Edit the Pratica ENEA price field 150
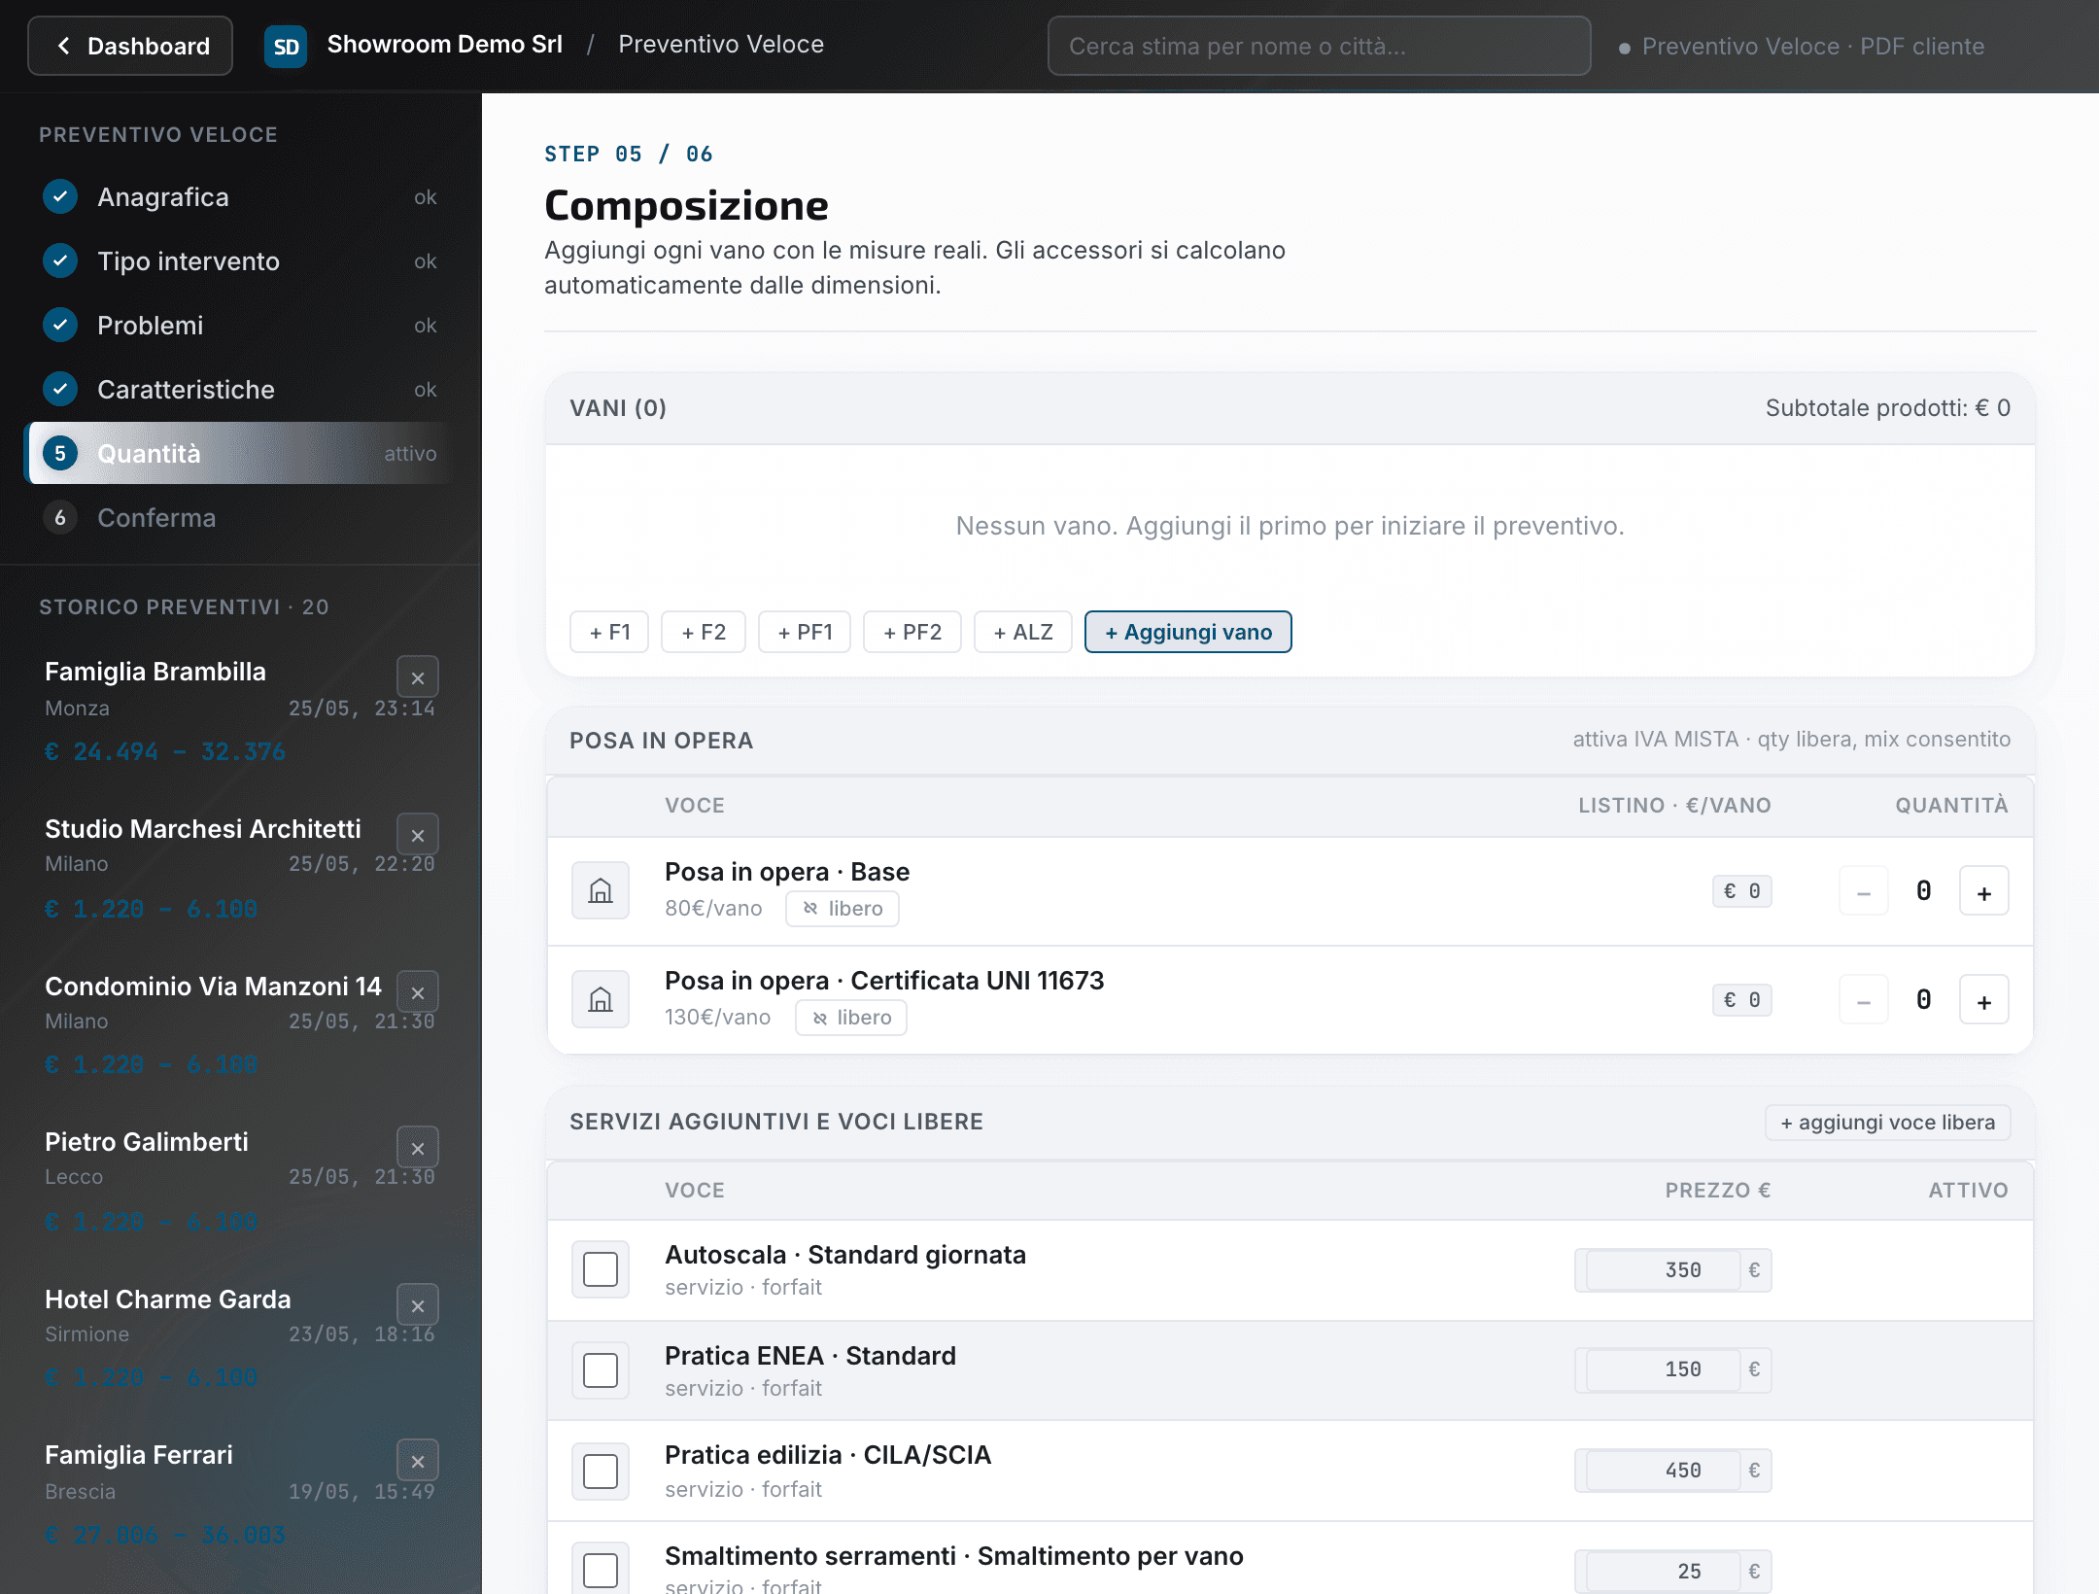This screenshot has height=1594, width=2099. [1663, 1369]
